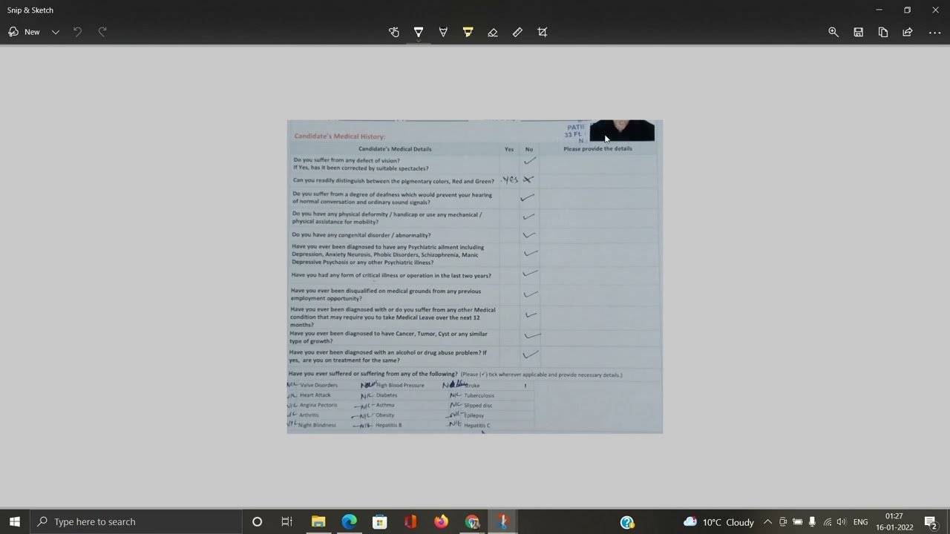
Task: Activate the Image Crop tool
Action: [542, 32]
